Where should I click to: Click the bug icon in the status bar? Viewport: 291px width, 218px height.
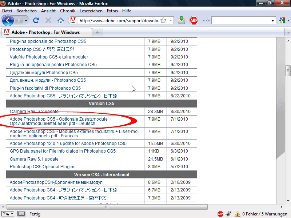(x=228, y=214)
